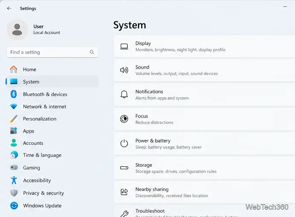Click the Gaming controller icon
295x217 pixels.
point(14,168)
